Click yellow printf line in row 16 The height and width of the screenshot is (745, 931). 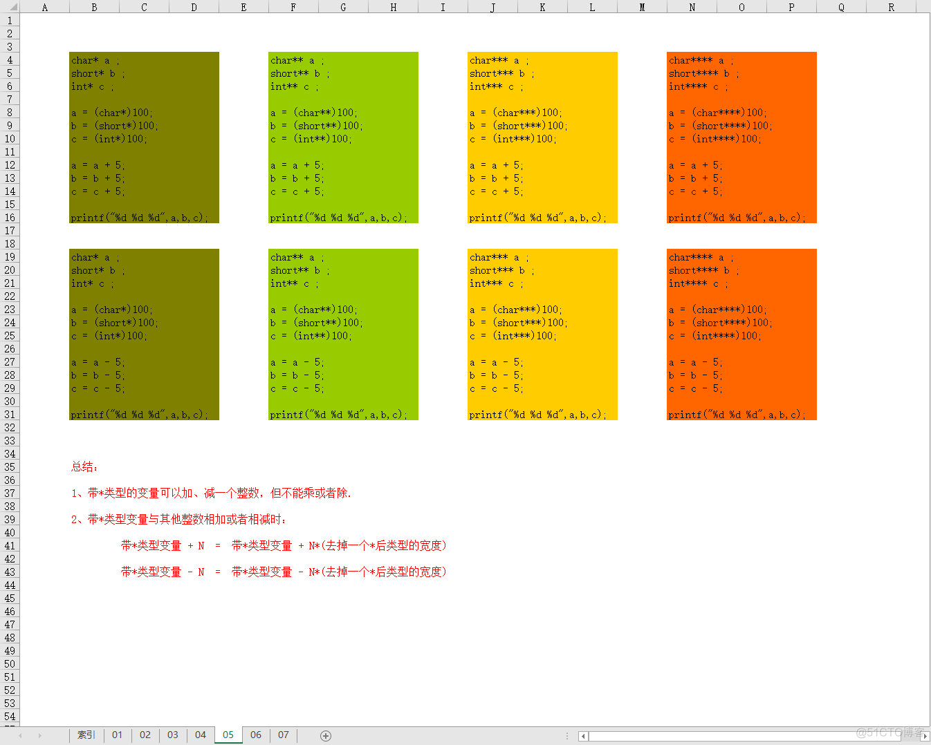pyautogui.click(x=537, y=218)
